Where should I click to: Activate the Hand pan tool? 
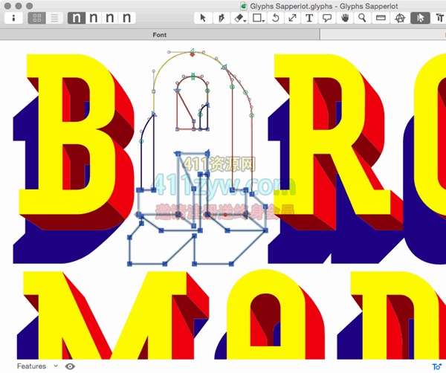[345, 18]
